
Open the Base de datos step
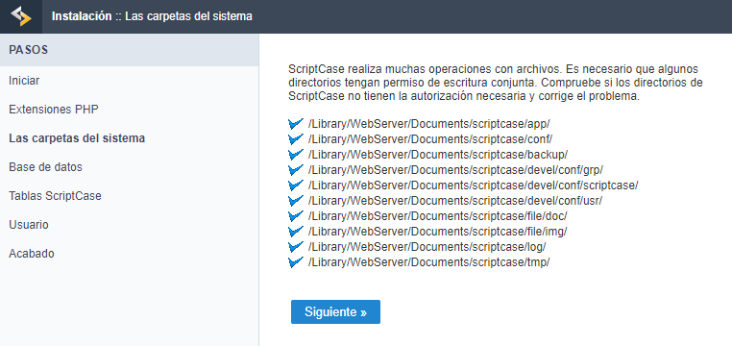coord(45,167)
